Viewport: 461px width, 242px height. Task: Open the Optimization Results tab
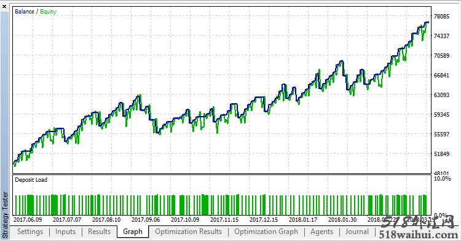[189, 232]
